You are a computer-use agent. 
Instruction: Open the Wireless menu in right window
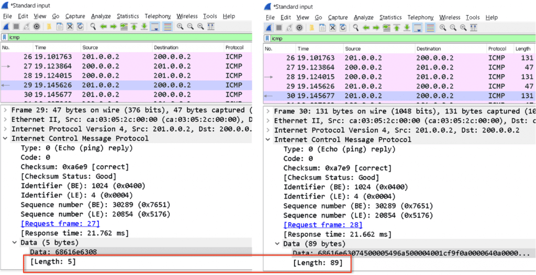[x=450, y=17]
